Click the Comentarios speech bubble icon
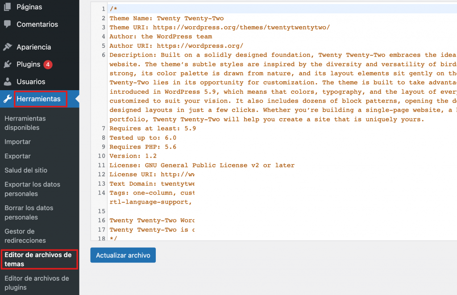457x295 pixels. (7, 25)
